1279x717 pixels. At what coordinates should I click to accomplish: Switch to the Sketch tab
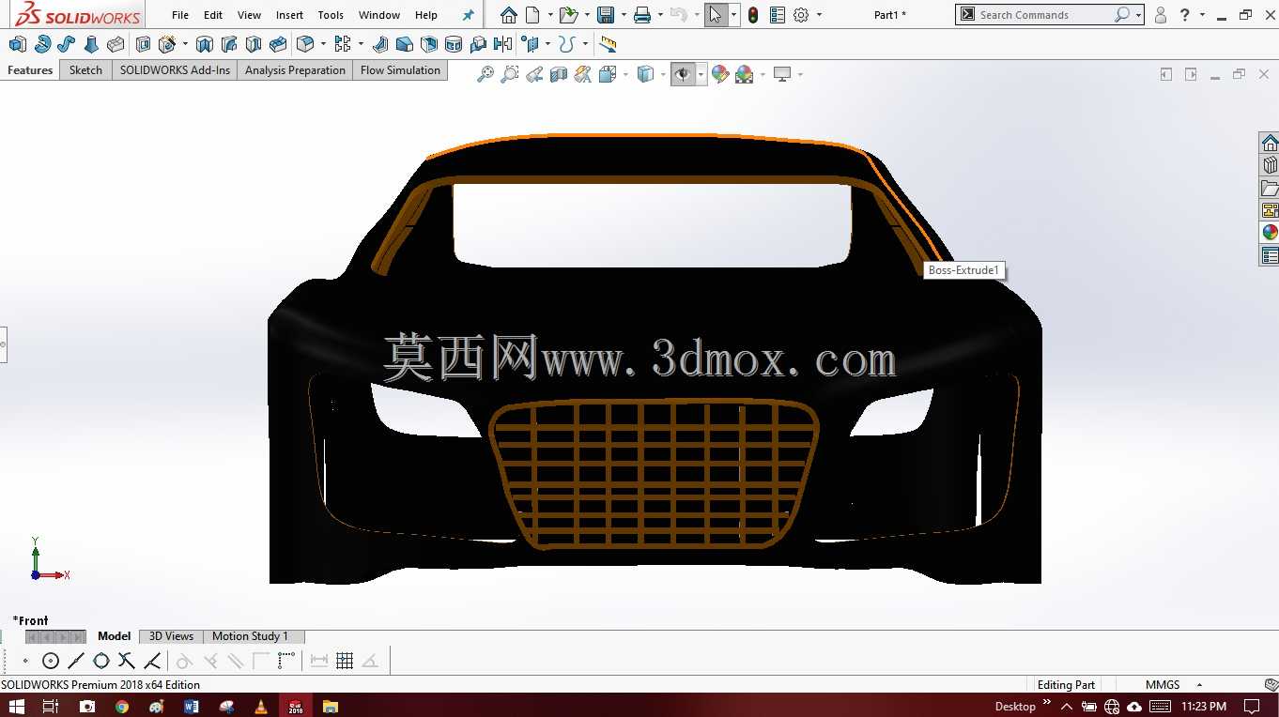(x=85, y=70)
